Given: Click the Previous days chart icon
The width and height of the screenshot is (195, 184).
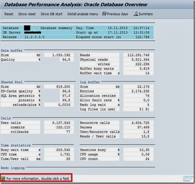Looking at the screenshot, I should 104,14.
